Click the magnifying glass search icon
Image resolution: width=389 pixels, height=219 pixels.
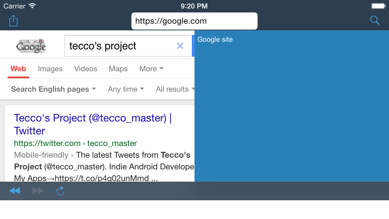(x=374, y=20)
